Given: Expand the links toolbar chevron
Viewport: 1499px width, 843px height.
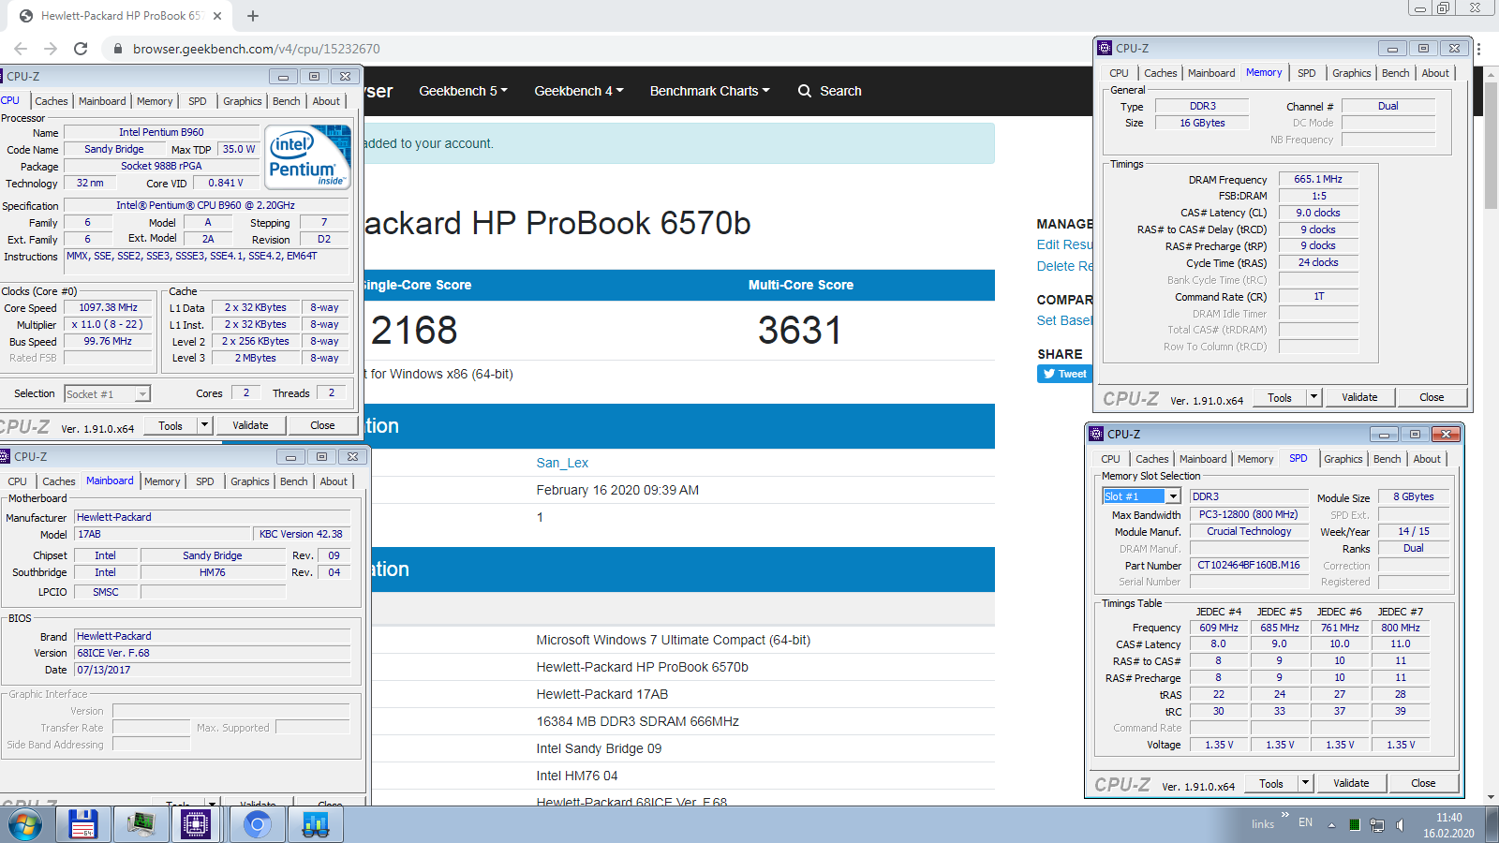Looking at the screenshot, I should click(1285, 815).
